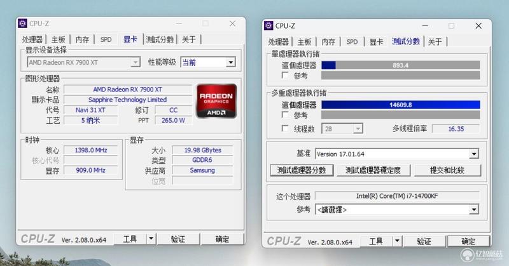Close the right CPU-Z window
Viewport: 509px width, 266px height.
[x=478, y=25]
